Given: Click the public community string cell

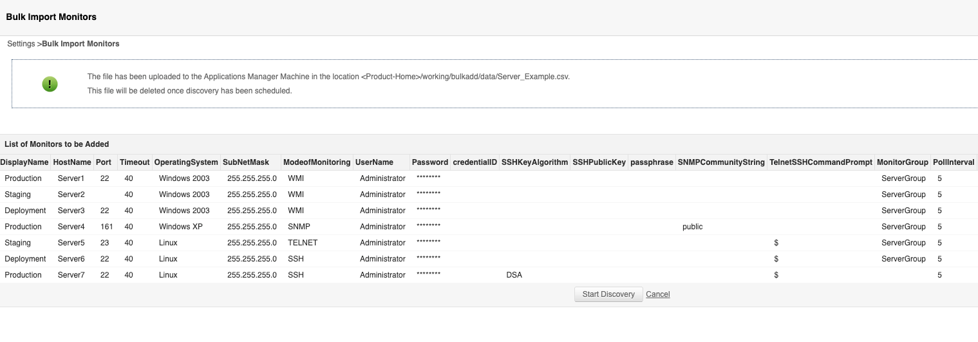Looking at the screenshot, I should (693, 227).
